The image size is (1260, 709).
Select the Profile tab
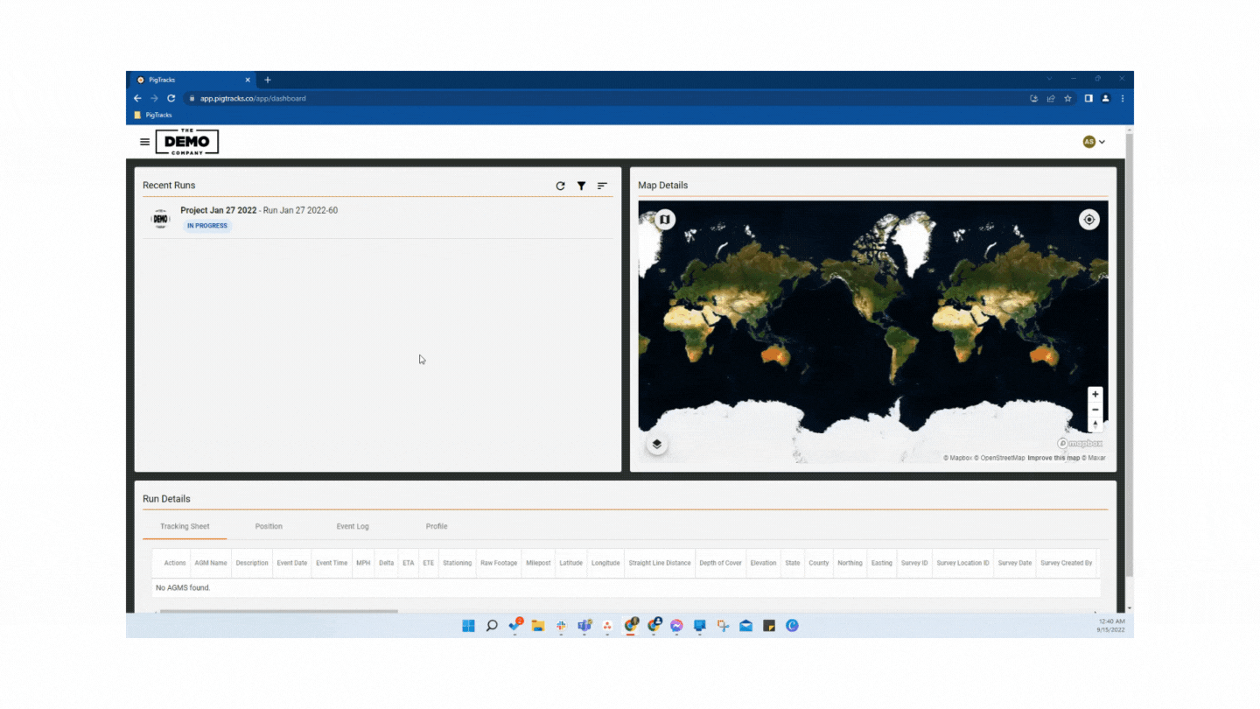(437, 526)
